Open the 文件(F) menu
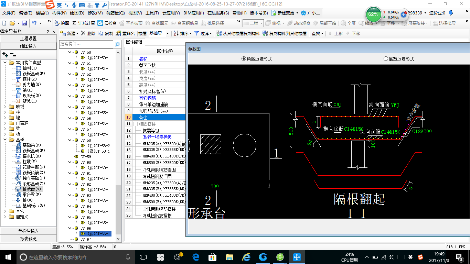The width and height of the screenshot is (470, 264). pyautogui.click(x=9, y=13)
